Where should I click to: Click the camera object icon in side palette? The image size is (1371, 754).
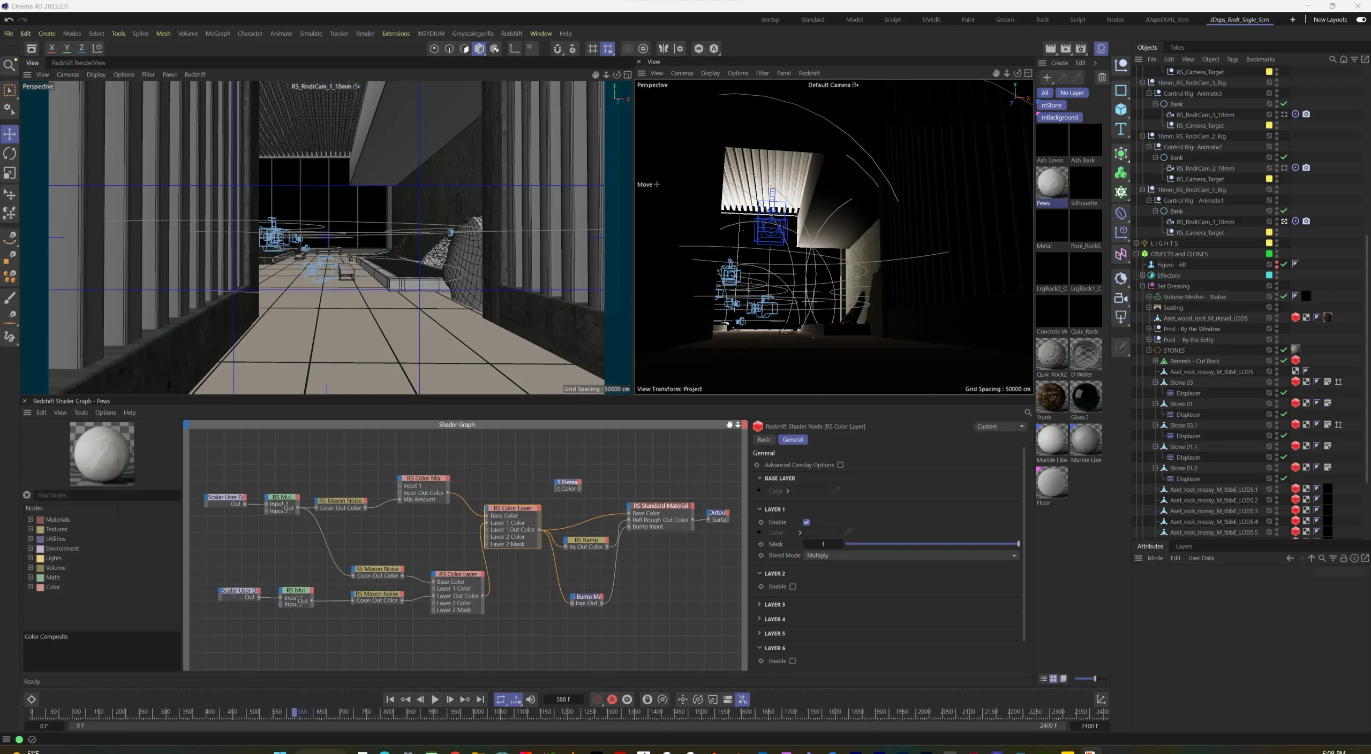[x=1120, y=298]
